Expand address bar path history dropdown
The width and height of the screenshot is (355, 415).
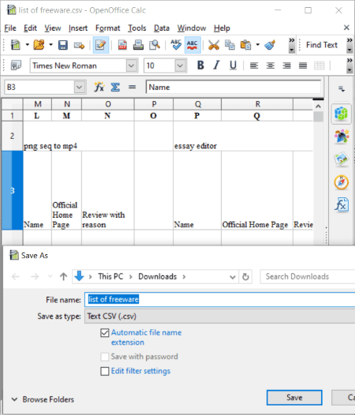[233, 277]
